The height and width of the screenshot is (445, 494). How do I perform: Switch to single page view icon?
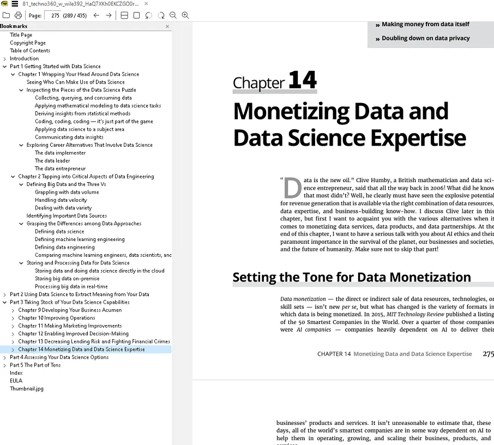click(136, 15)
